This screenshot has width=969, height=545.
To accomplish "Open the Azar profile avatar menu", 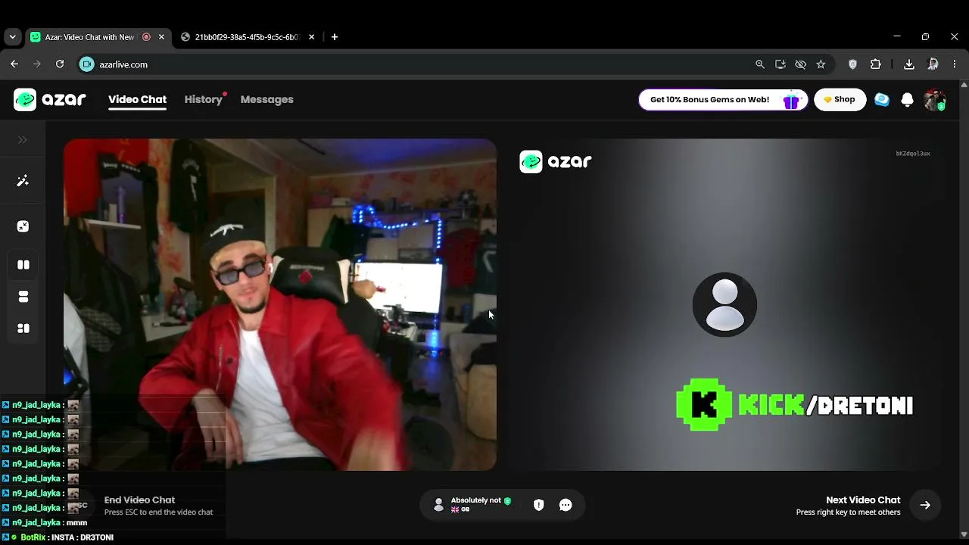I will click(x=935, y=100).
